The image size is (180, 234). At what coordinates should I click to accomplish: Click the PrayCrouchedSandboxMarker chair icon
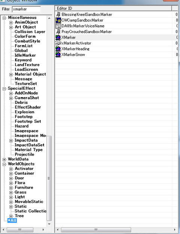(58, 31)
